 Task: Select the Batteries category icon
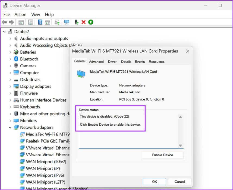click(16, 52)
